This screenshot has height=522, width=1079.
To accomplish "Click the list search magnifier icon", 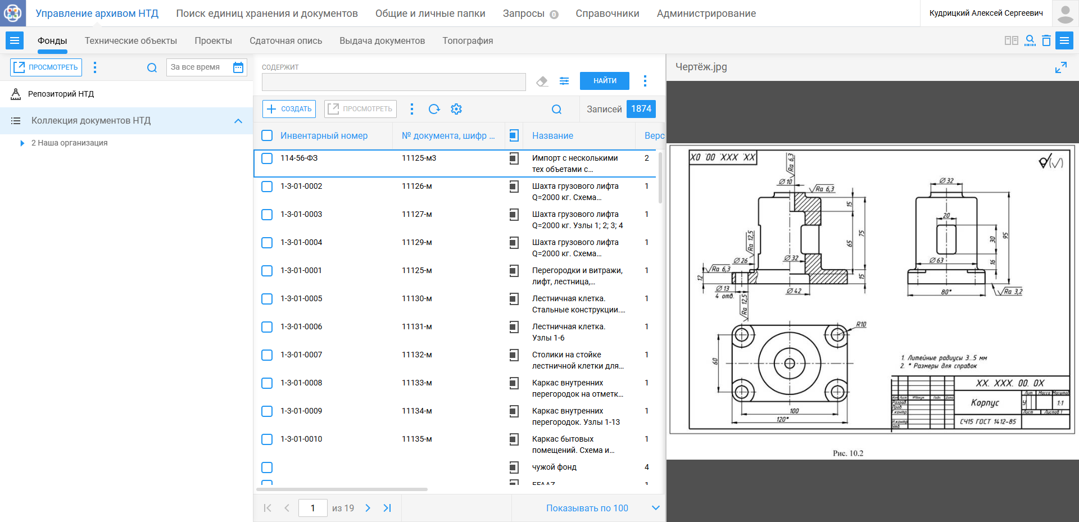I will coord(556,109).
